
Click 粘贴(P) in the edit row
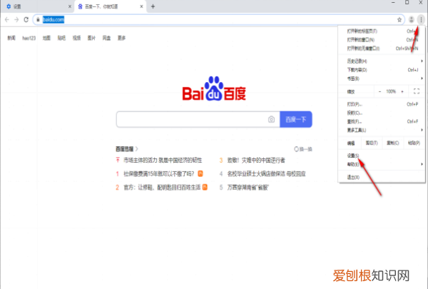tap(414, 143)
